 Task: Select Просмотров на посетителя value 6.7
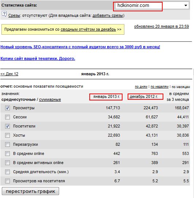click(117, 181)
